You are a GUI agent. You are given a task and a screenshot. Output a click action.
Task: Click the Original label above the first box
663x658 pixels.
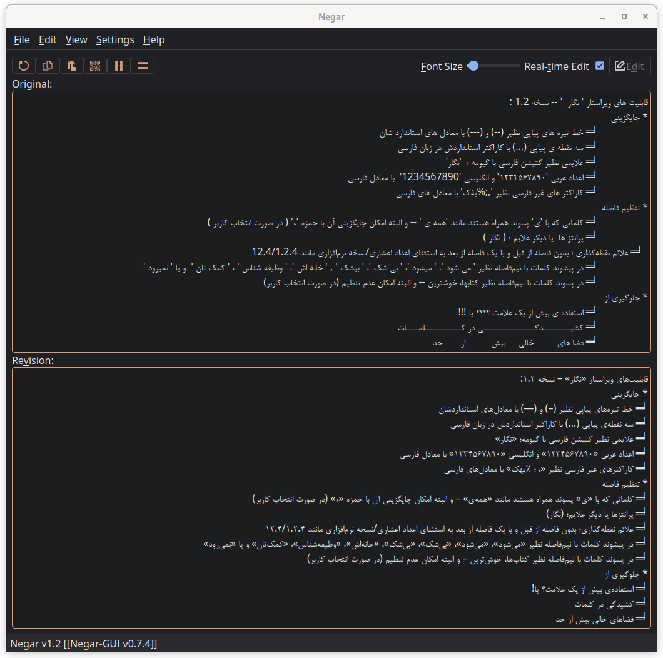(x=32, y=84)
